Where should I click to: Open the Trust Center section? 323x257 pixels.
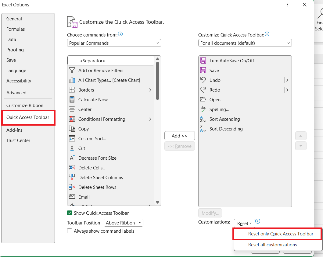28,141
